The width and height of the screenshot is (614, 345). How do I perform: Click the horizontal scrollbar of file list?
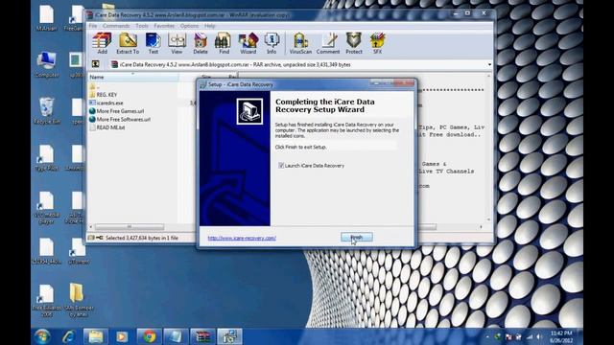tap(130, 227)
